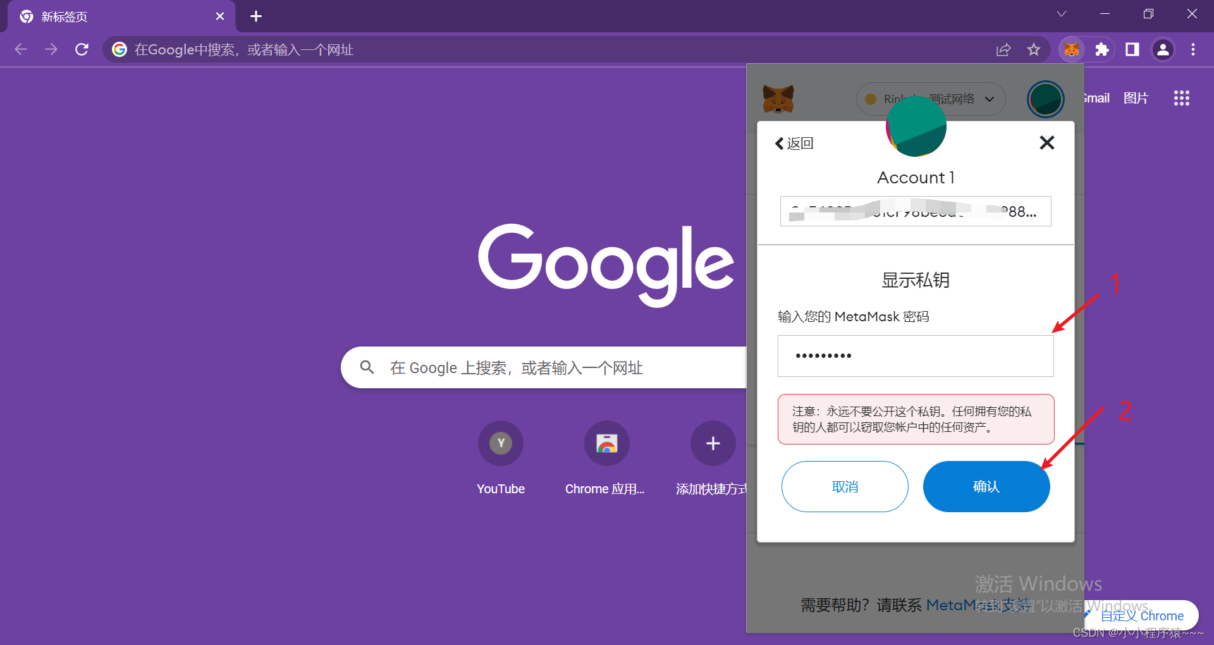Expand the Rinkeby 测试网络 network dropdown

click(931, 99)
